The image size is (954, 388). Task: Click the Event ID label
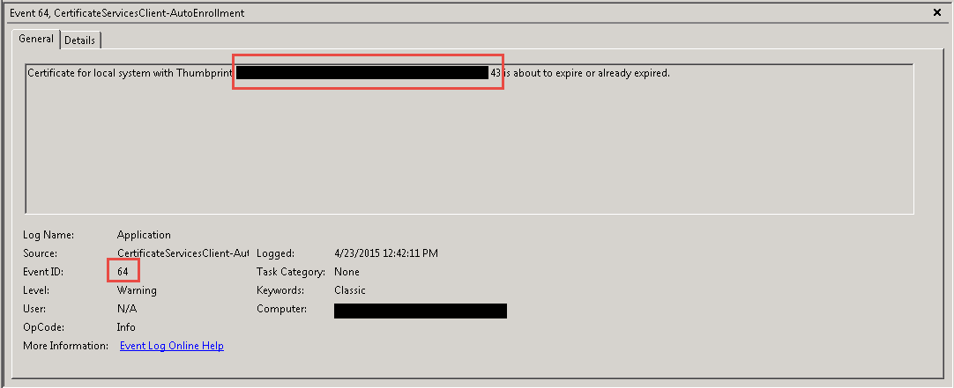pyautogui.click(x=43, y=271)
